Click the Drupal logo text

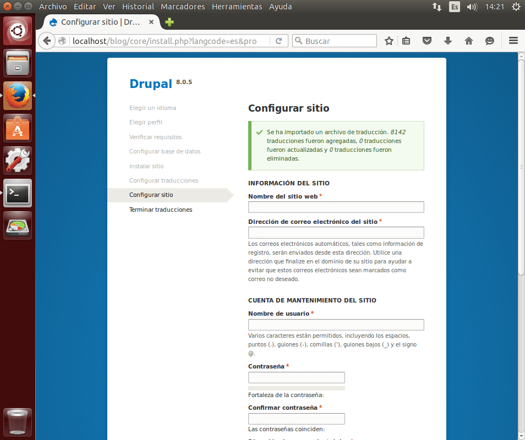151,84
